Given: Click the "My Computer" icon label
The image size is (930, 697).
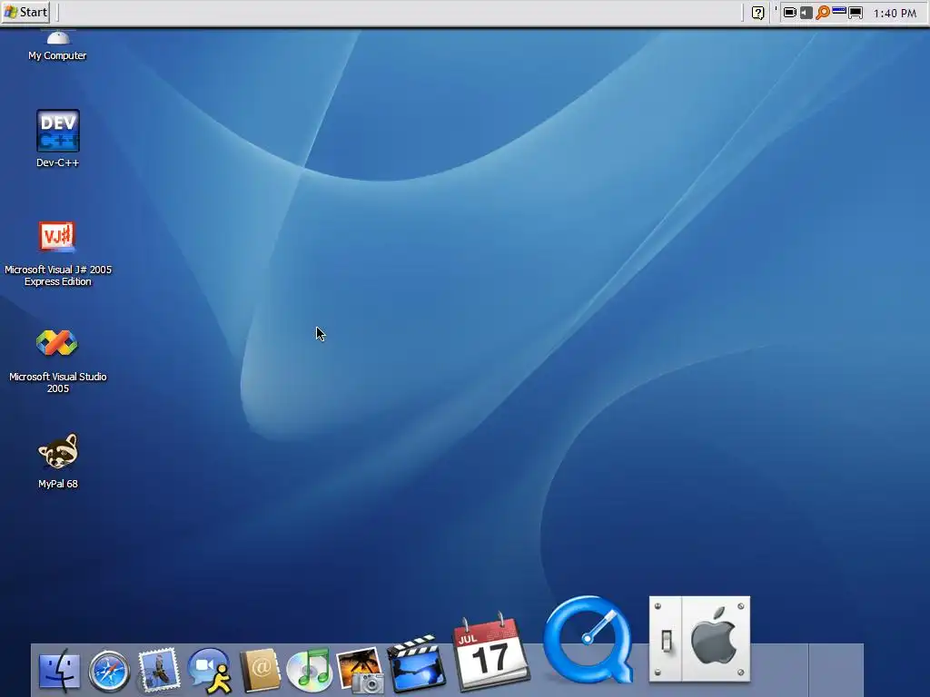Looking at the screenshot, I should 57,55.
